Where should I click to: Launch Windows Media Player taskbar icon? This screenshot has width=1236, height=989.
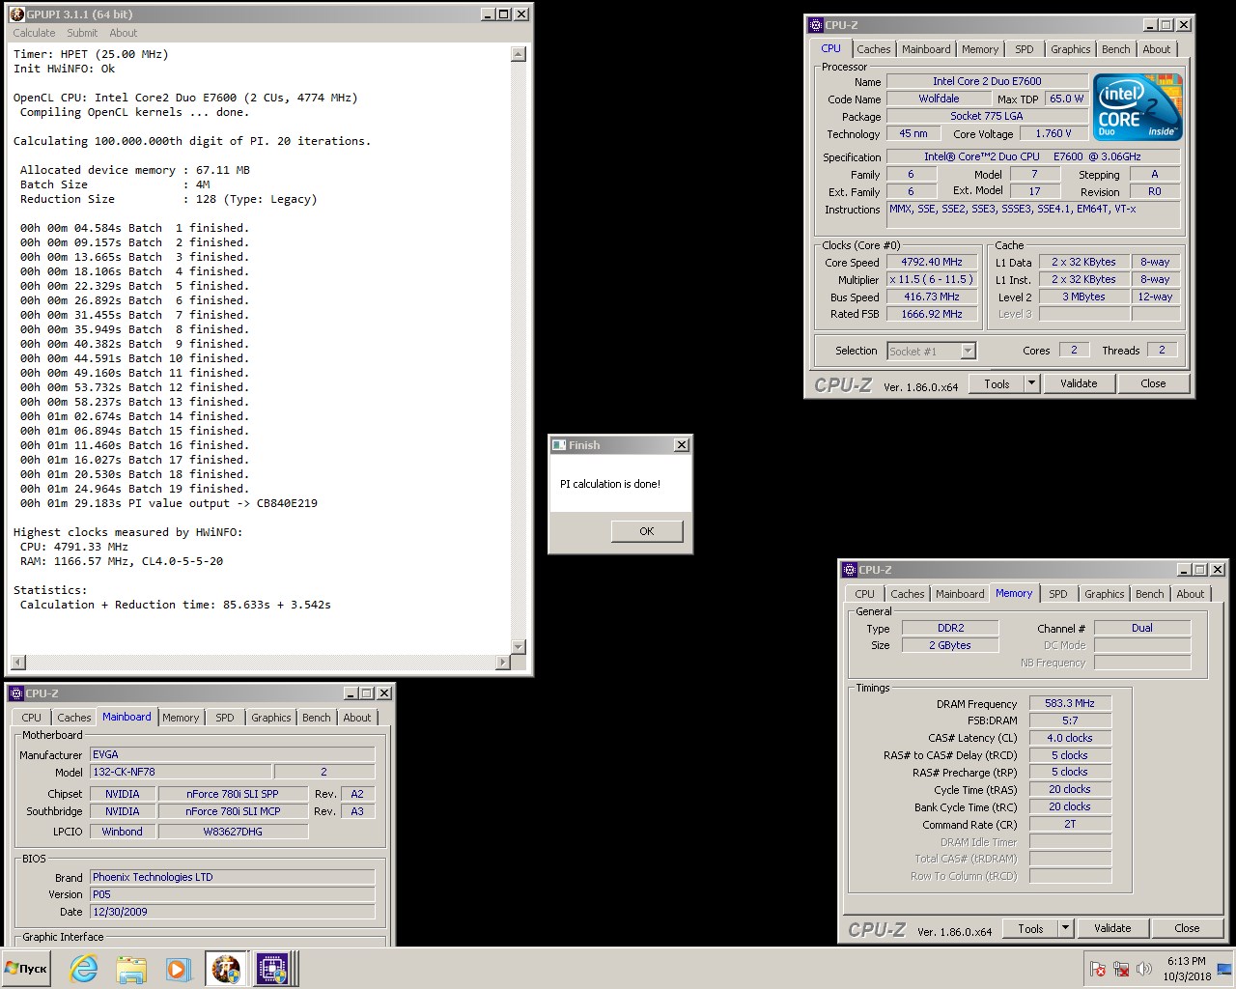coord(178,969)
